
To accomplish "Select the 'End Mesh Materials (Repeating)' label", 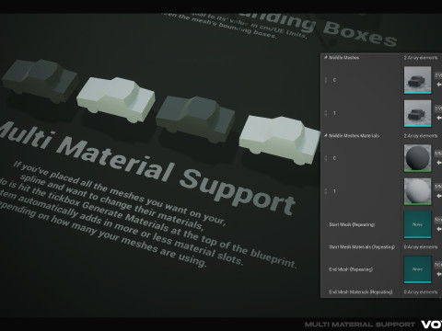I will [361, 292].
